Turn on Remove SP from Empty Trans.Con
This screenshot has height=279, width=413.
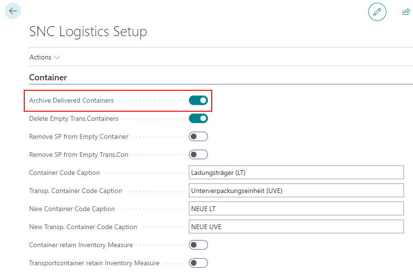point(198,154)
